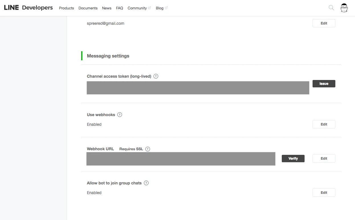Edit the Webhook URL
Screen dimensions: 355x220
pyautogui.click(x=324, y=159)
